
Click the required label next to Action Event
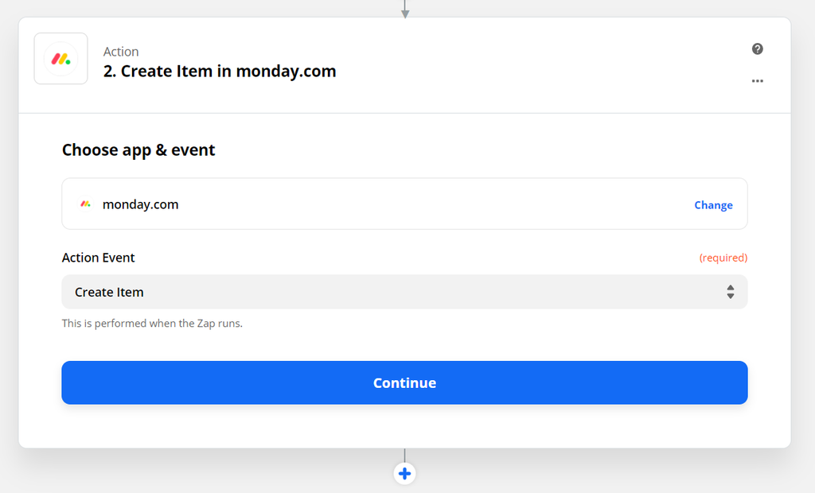(x=723, y=258)
